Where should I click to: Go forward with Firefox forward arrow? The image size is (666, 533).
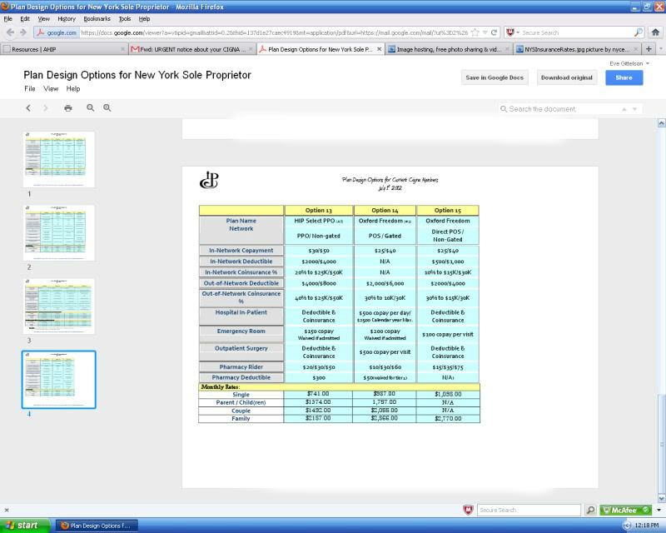click(x=23, y=32)
